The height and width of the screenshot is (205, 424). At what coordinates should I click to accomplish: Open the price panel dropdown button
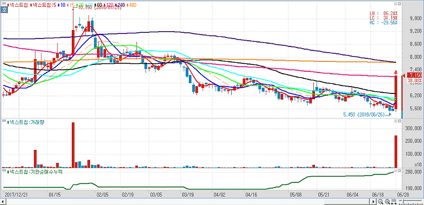tap(395, 3)
